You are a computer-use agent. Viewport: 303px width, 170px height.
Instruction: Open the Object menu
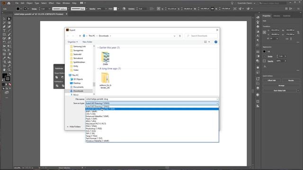pyautogui.click(x=29, y=3)
